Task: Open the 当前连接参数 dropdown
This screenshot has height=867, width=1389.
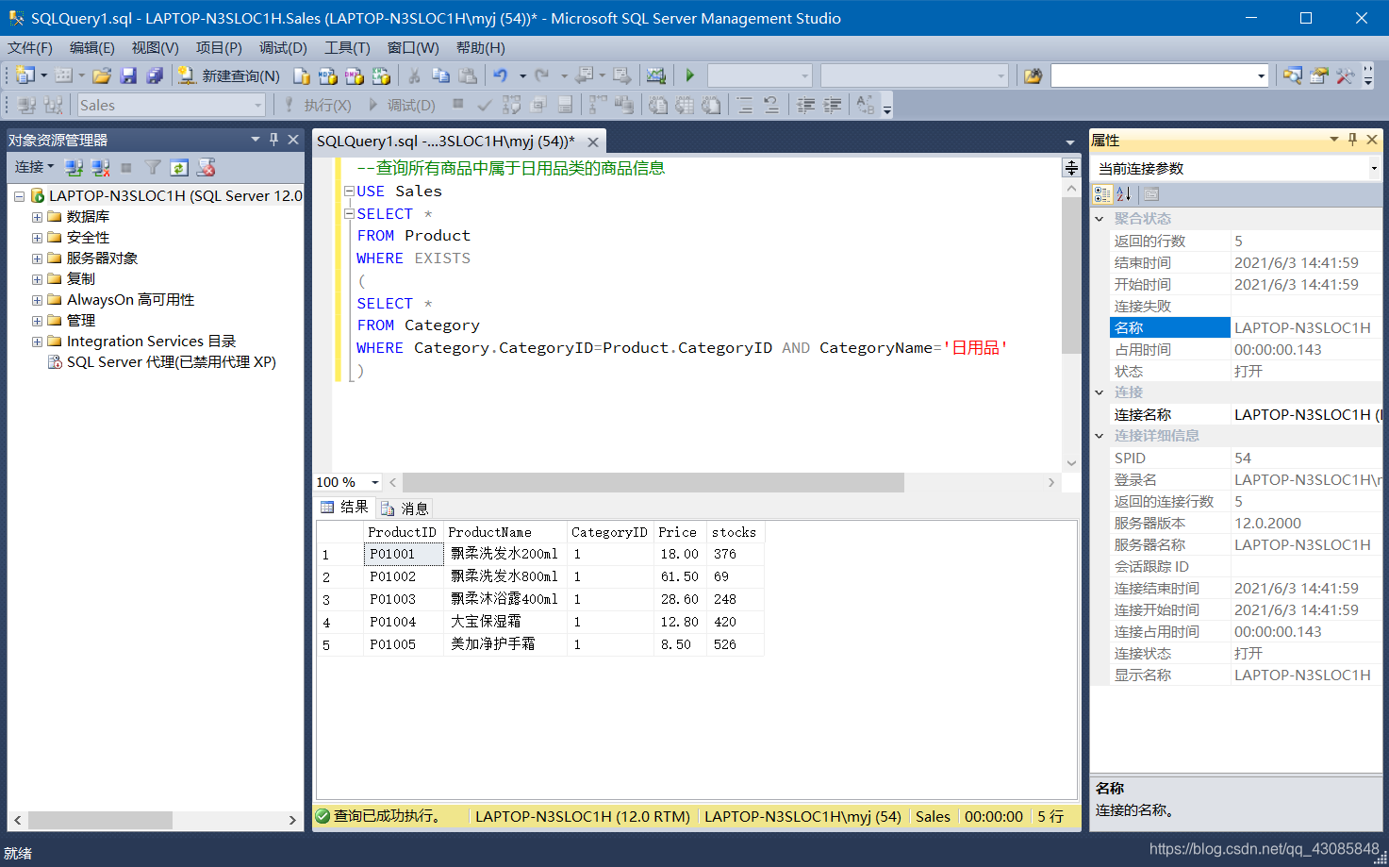Action: 1374,168
